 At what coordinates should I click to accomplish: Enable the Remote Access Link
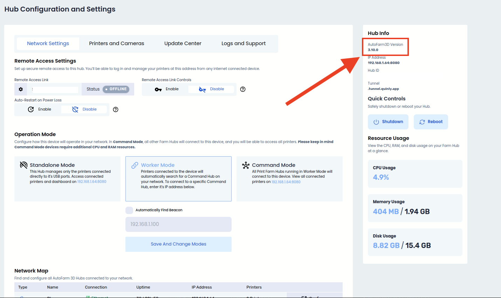coord(167,89)
